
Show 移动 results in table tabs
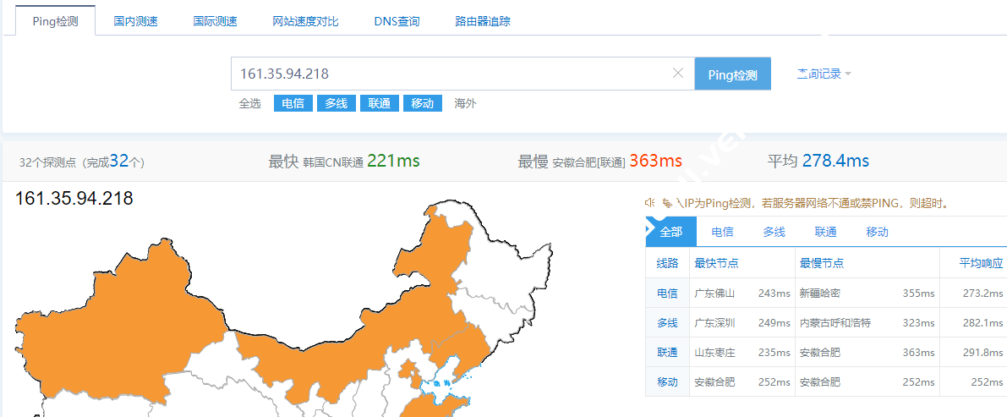(877, 232)
